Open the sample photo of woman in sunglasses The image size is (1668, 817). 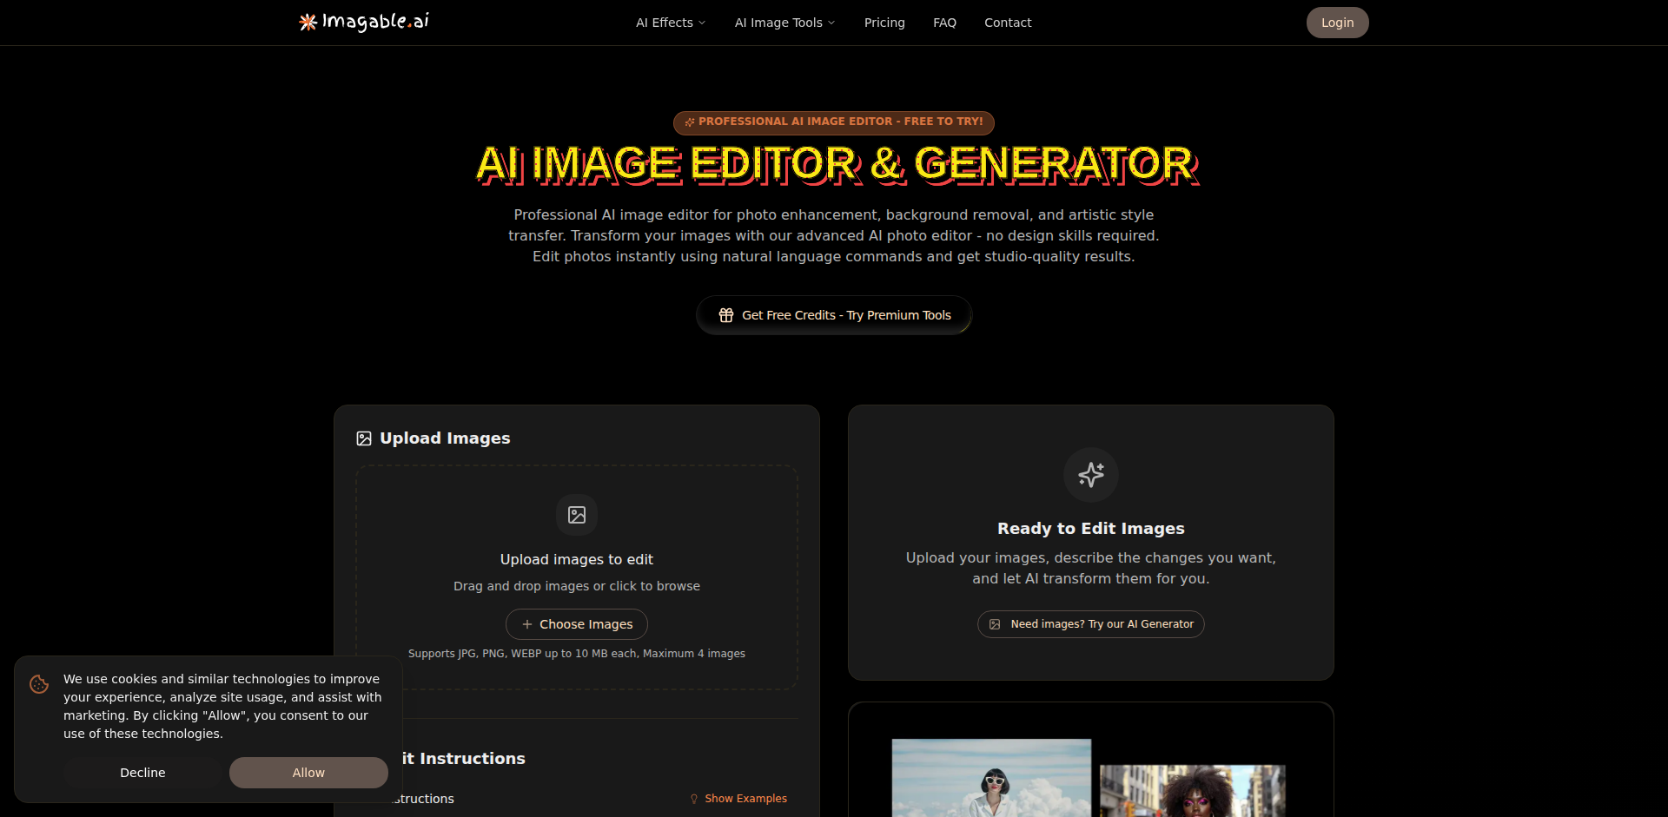[x=991, y=778]
